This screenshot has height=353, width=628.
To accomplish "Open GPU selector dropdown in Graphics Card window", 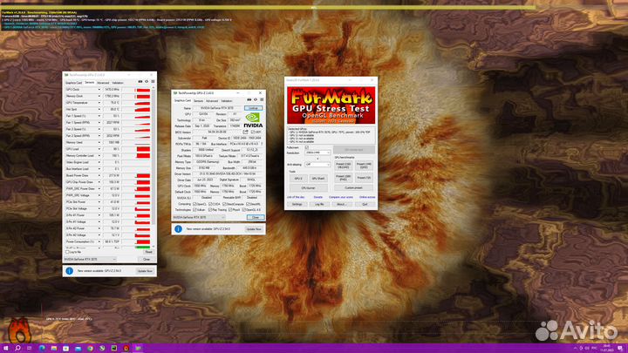I will [199, 217].
